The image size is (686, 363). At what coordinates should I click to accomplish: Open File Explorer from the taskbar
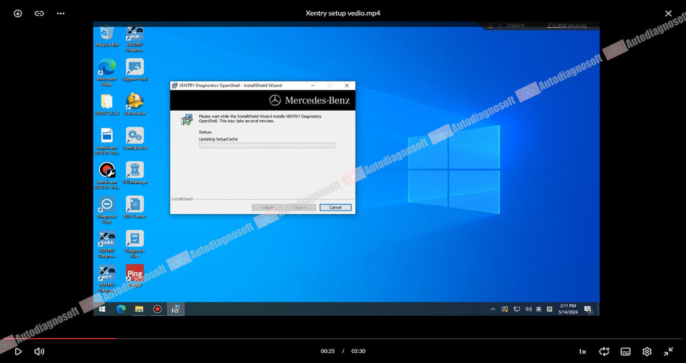click(x=139, y=309)
